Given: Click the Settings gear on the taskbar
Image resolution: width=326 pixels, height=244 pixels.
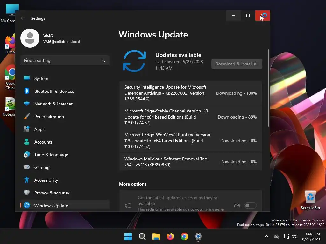Looking at the screenshot, I should [x=198, y=236].
